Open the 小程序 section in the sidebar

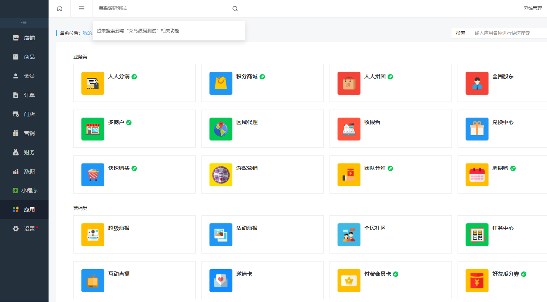point(24,190)
